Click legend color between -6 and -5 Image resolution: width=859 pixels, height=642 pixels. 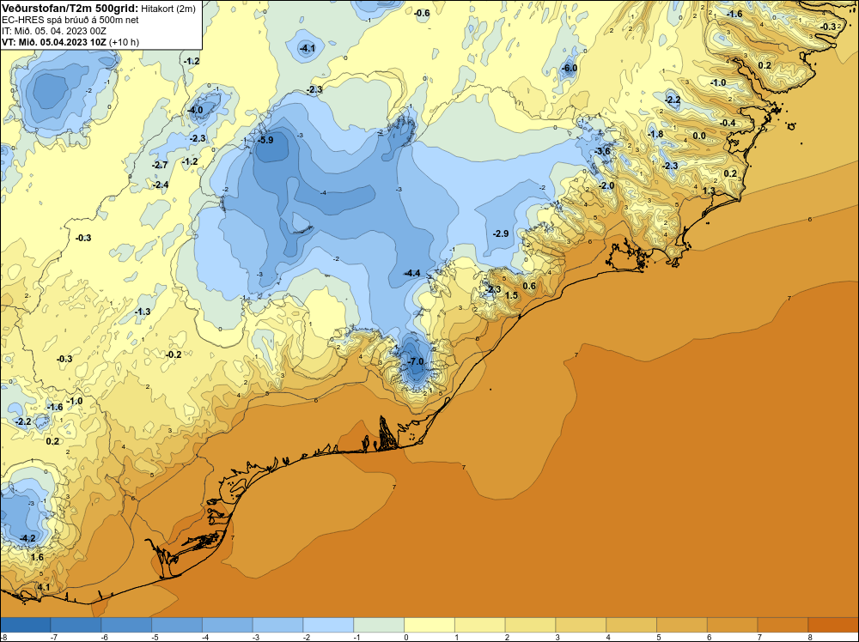[126, 625]
